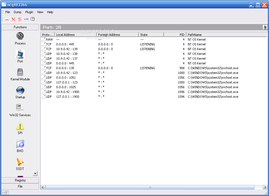Expand the Registry panel section
This screenshot has width=269, height=196.
click(x=20, y=180)
